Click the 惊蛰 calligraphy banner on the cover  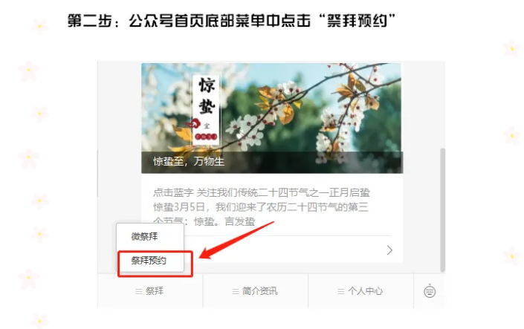(x=207, y=110)
